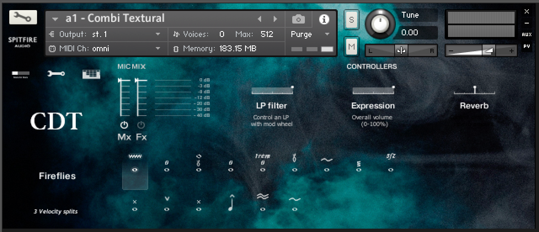The image size is (539, 232).
Task: Toggle the Mx microphone power button
Action: pos(124,125)
